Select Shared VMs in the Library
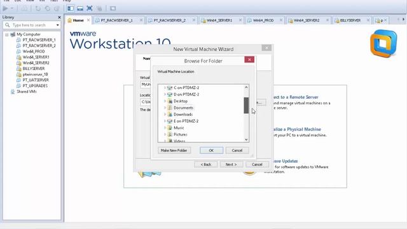This screenshot has width=407, height=229. click(x=27, y=92)
